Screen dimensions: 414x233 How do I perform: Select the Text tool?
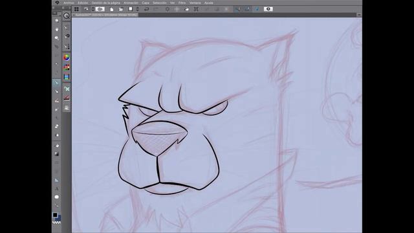click(x=56, y=188)
